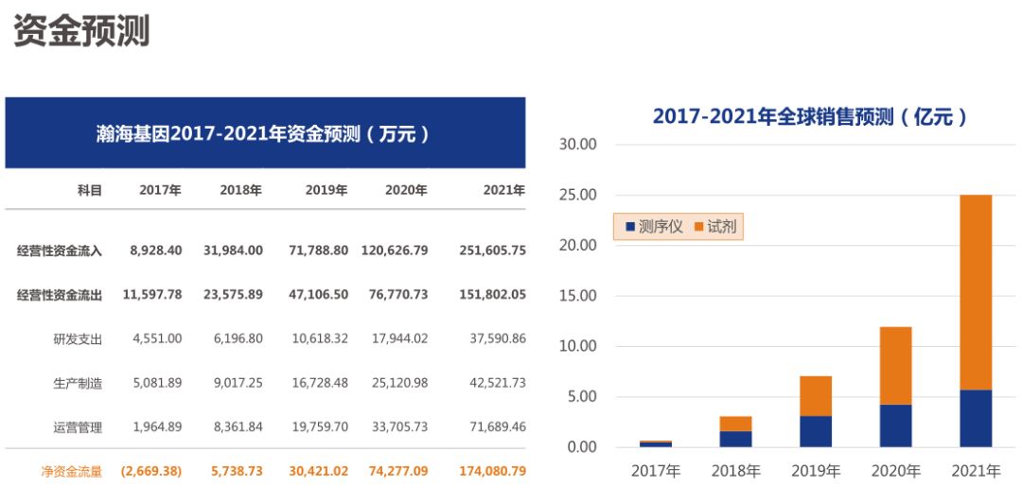
Task: Click the 资金预测 slide title
Action: pos(81,30)
